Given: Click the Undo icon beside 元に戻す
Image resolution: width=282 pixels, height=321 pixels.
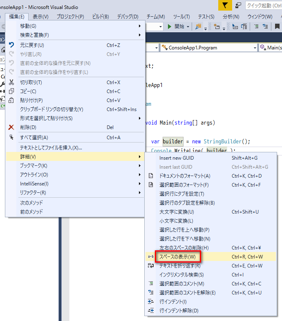Looking at the screenshot, I should [11, 45].
